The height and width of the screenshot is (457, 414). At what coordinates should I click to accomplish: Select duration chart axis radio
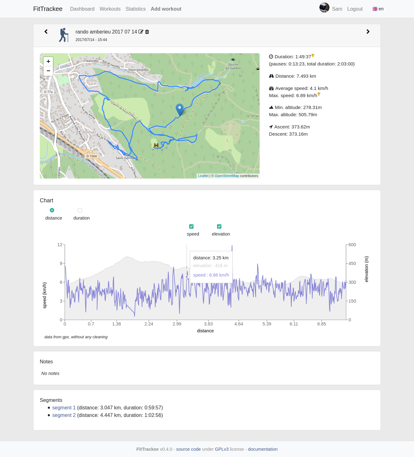click(80, 210)
